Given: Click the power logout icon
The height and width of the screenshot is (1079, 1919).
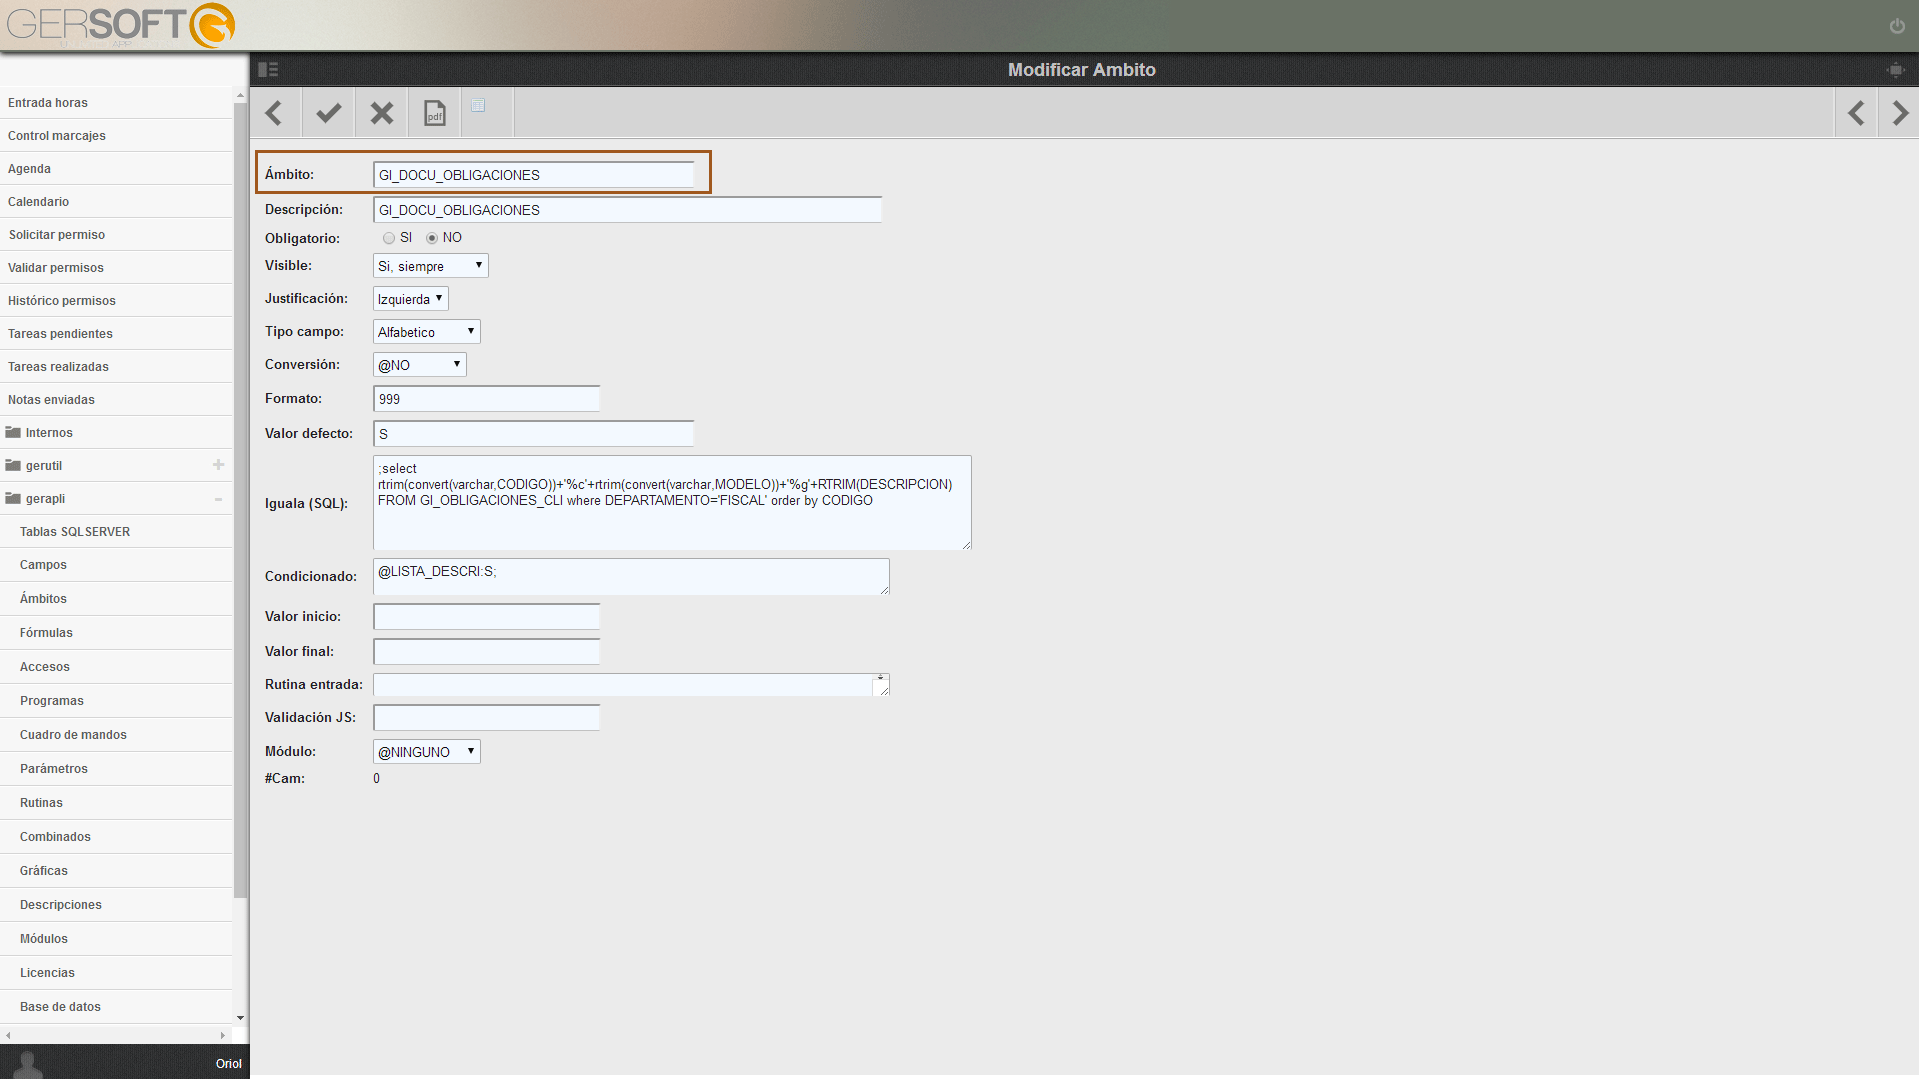Looking at the screenshot, I should (x=1896, y=26).
